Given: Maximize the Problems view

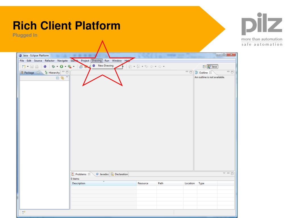Looking at the screenshot, I should (x=232, y=174).
